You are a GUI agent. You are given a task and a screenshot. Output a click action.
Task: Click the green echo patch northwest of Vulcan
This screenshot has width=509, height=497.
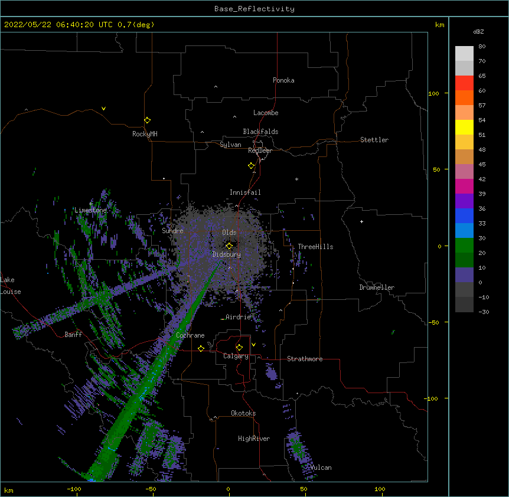(298, 447)
